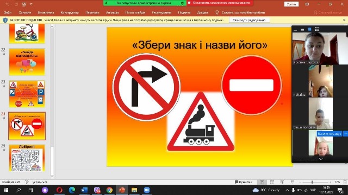
Task: Expand more participants arrow in Zoom panel
Action: [321, 159]
